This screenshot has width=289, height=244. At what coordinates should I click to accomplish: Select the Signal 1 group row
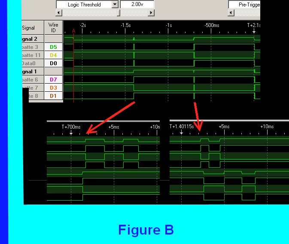pyautogui.click(x=33, y=71)
